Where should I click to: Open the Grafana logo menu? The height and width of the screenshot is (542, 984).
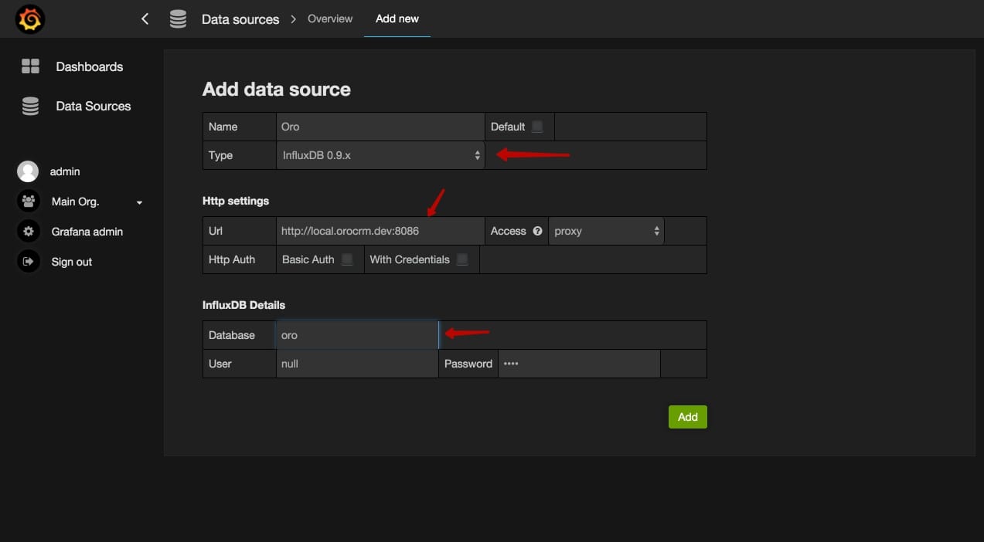point(30,19)
